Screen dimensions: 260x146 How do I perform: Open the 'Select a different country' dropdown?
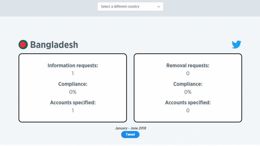tap(130, 7)
